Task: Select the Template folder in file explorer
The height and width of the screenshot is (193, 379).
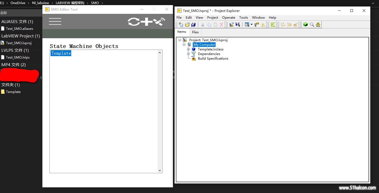Action: tap(13, 92)
